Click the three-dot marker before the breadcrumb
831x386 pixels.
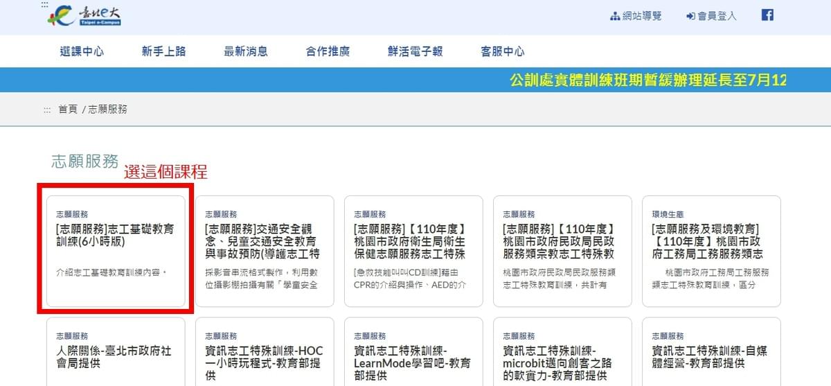[47, 109]
